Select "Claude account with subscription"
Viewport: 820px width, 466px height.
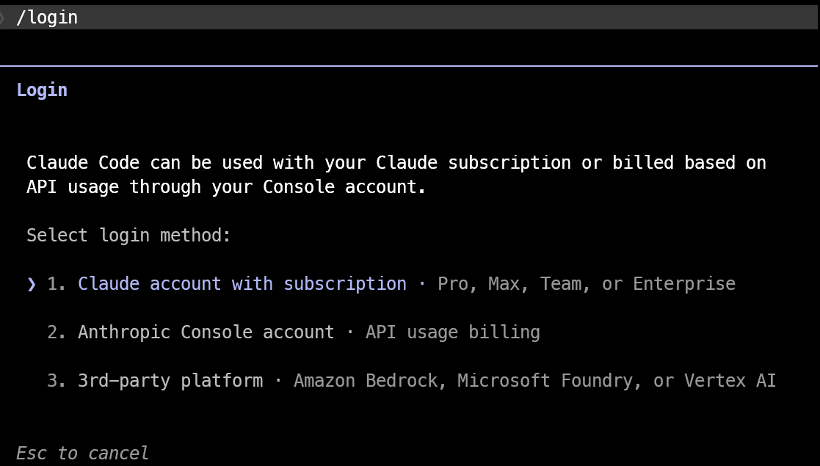coord(242,284)
